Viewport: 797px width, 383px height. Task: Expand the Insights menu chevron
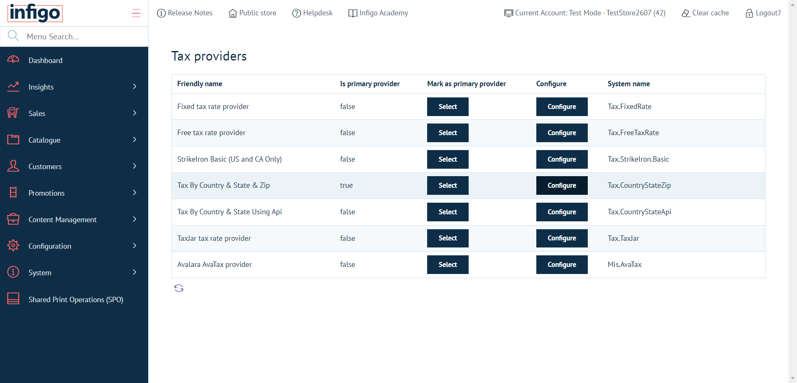134,87
